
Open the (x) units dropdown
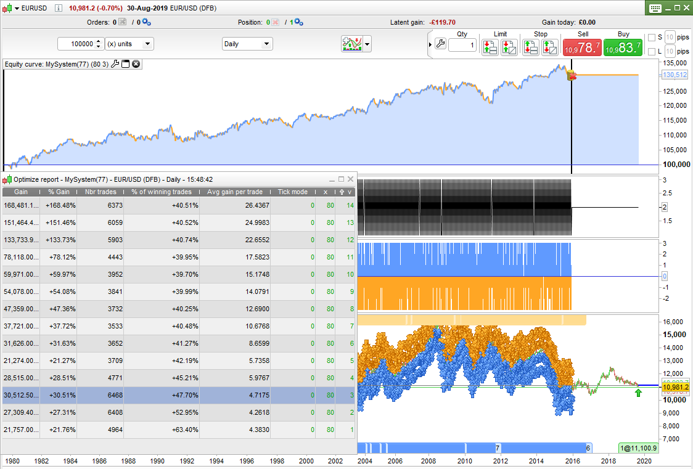coord(129,44)
